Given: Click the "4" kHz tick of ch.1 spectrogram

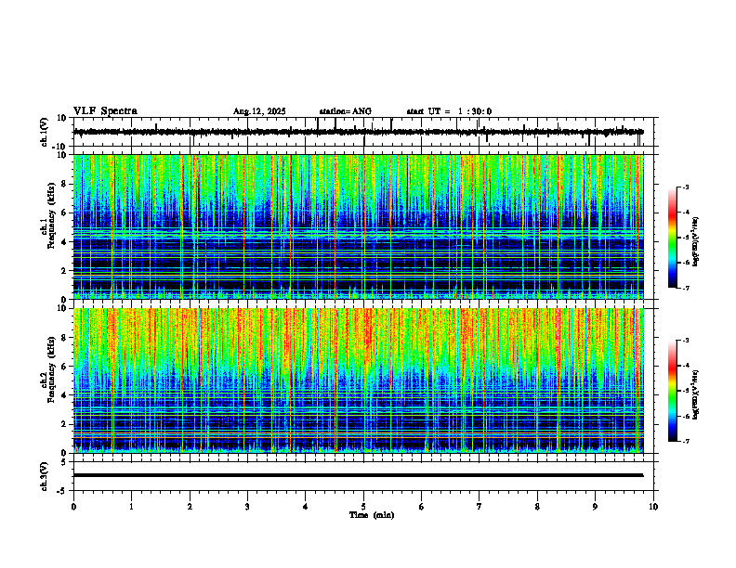Looking at the screenshot, I should [65, 242].
